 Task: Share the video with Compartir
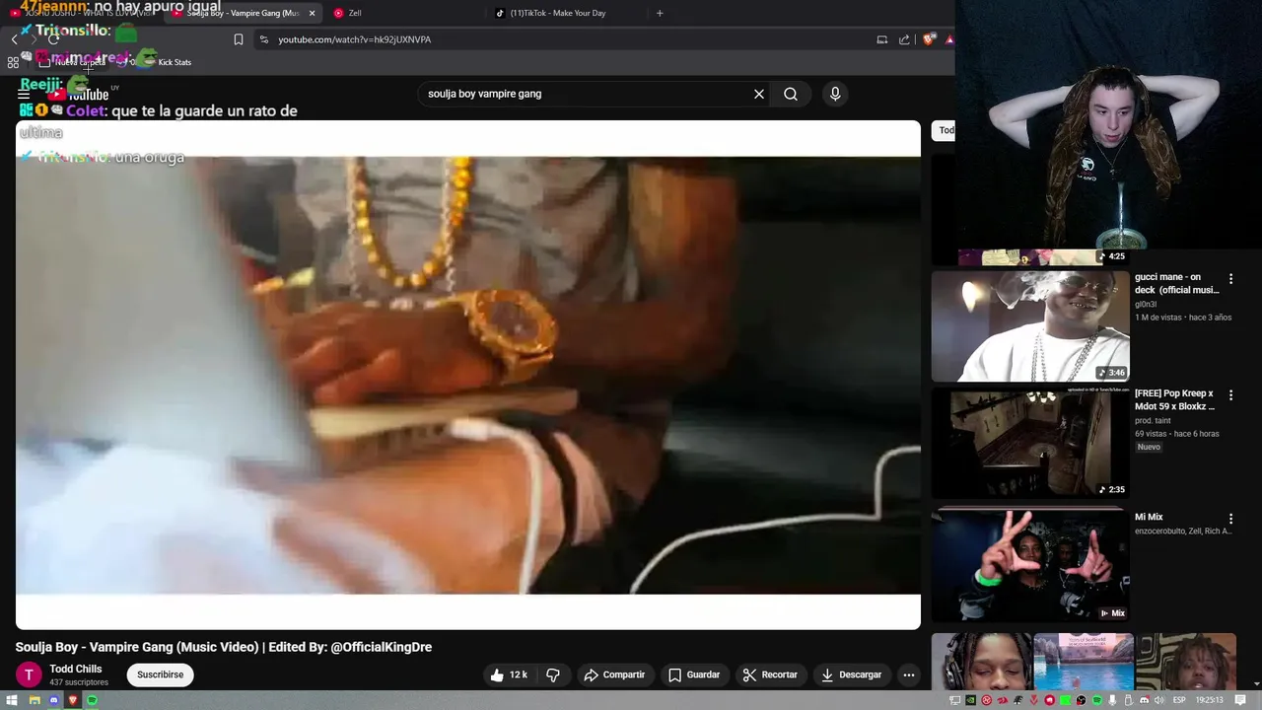click(x=614, y=674)
